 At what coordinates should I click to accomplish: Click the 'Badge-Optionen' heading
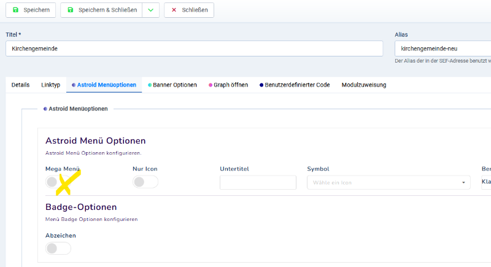click(x=81, y=207)
